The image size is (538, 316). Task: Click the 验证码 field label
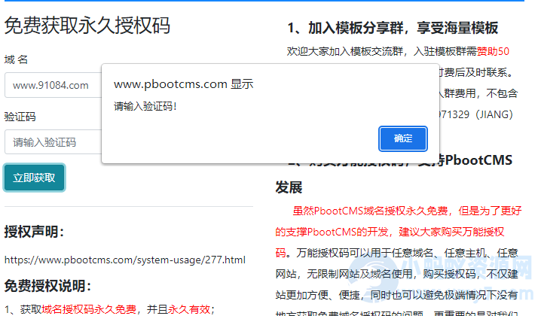point(20,117)
